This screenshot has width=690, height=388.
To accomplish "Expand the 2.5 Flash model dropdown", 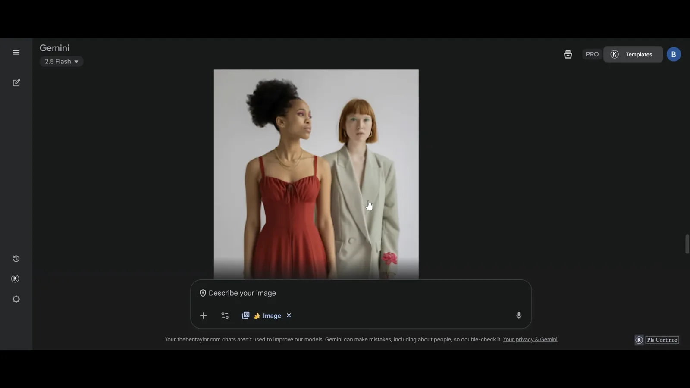I will point(62,62).
